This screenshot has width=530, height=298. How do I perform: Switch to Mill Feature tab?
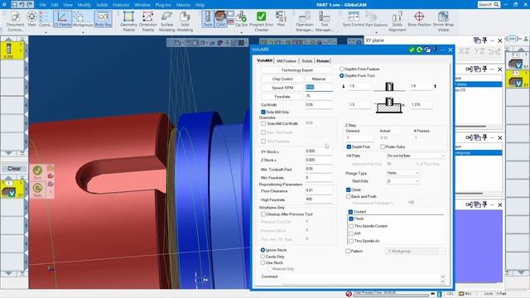pos(287,60)
